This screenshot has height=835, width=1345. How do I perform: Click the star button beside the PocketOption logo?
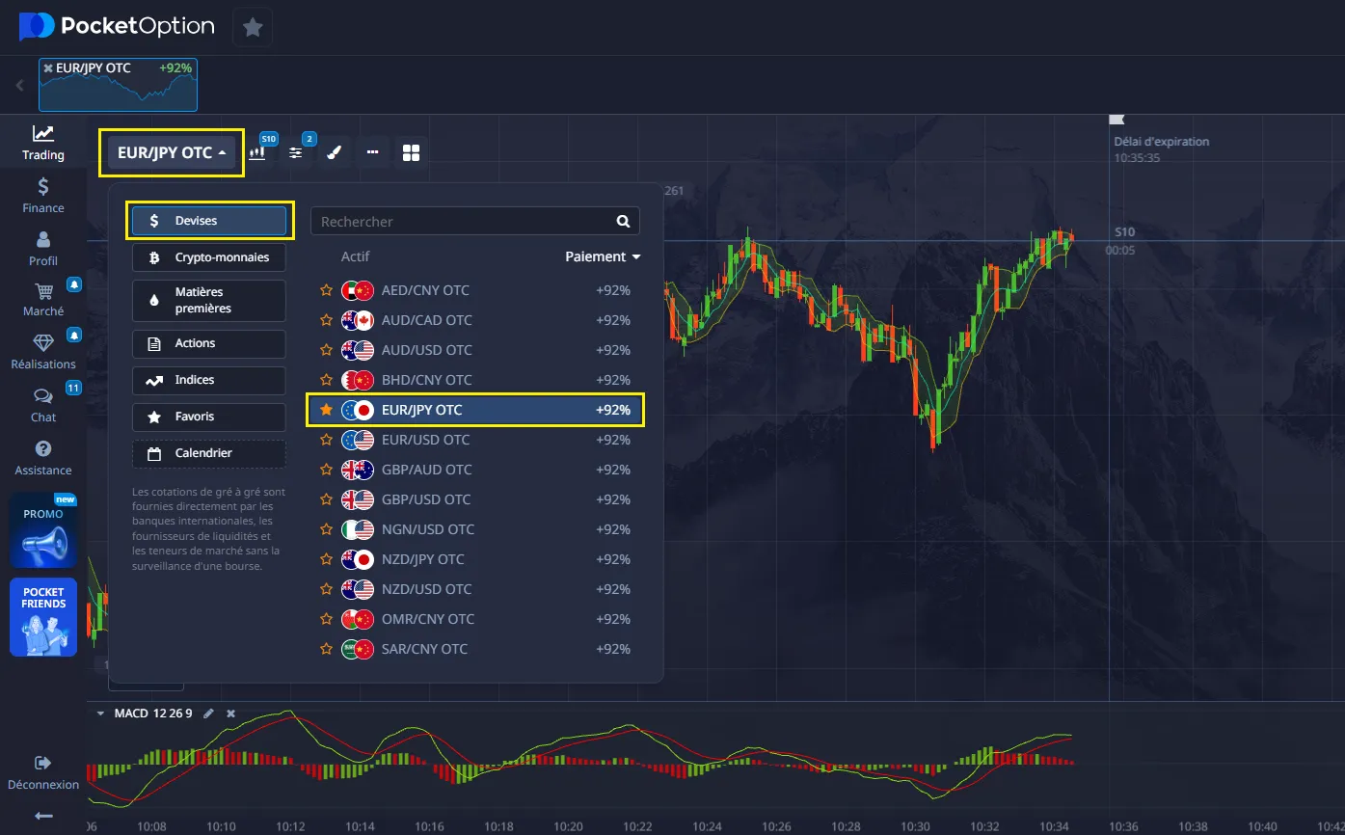coord(253,27)
